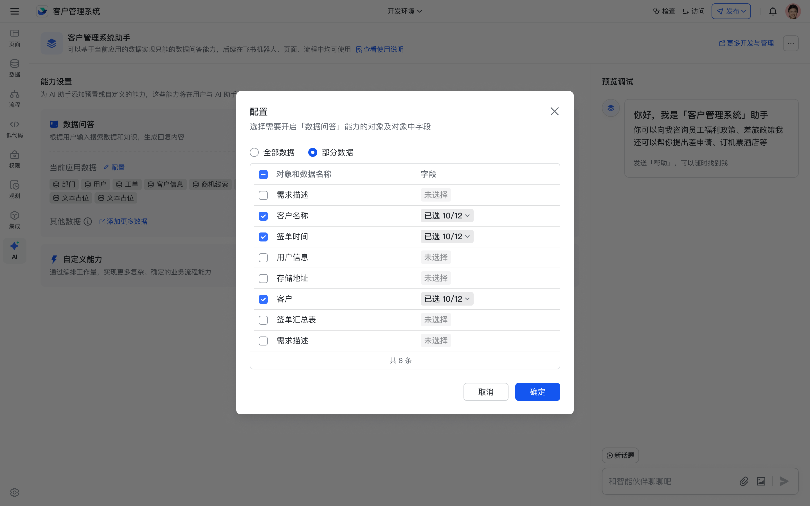
Task: Close the 配置 dialog
Action: (555, 111)
